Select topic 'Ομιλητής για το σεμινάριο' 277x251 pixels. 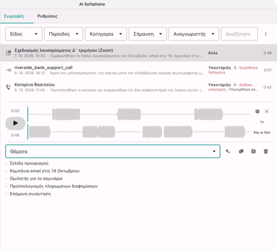pyautogui.click(x=36, y=178)
